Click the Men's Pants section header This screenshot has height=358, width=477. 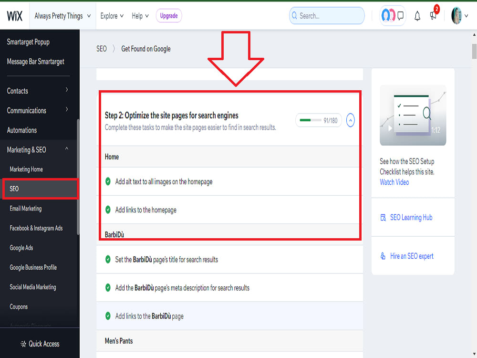coord(230,341)
